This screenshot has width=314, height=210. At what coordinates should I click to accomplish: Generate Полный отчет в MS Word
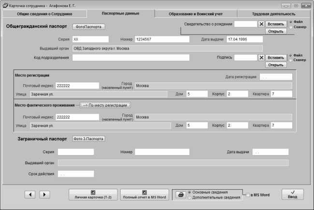pos(144,195)
